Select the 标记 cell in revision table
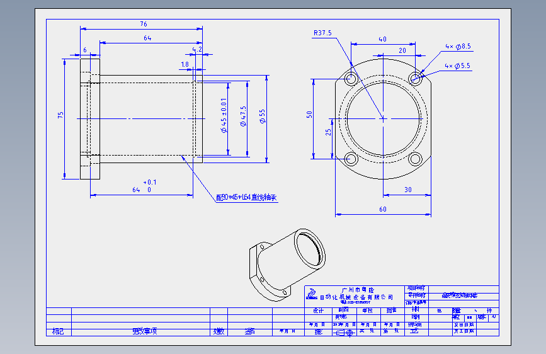Screen dimensions: 546x354 (x=59, y=331)
